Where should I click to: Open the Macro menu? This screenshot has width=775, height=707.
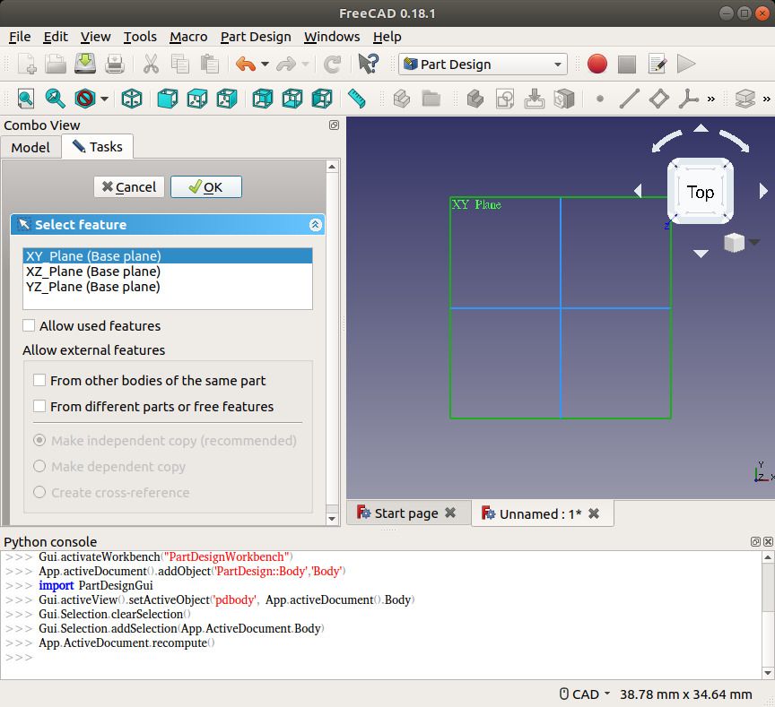[x=188, y=37]
